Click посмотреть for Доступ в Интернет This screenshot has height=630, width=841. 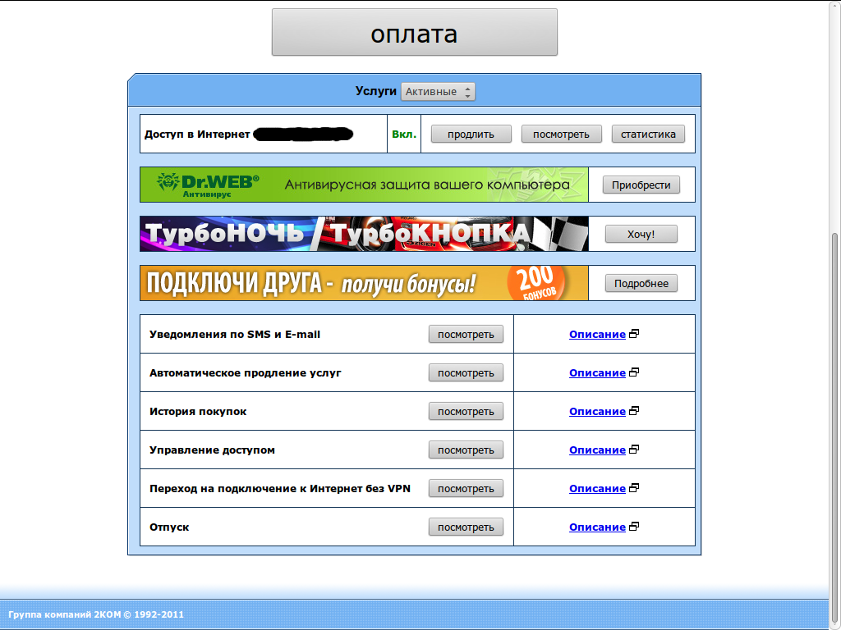click(561, 134)
